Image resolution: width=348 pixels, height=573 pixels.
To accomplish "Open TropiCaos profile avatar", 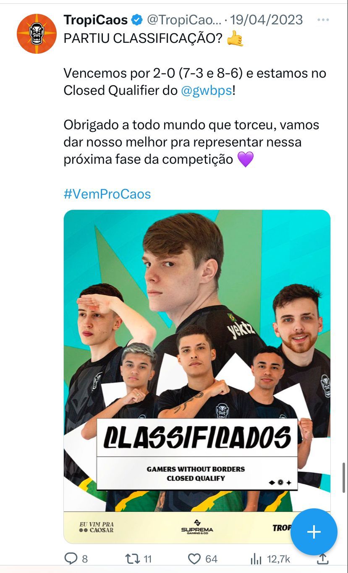I will [37, 34].
